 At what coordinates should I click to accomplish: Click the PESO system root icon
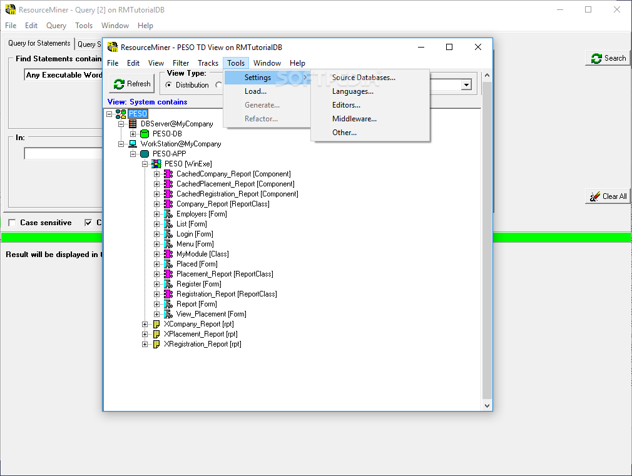point(121,114)
